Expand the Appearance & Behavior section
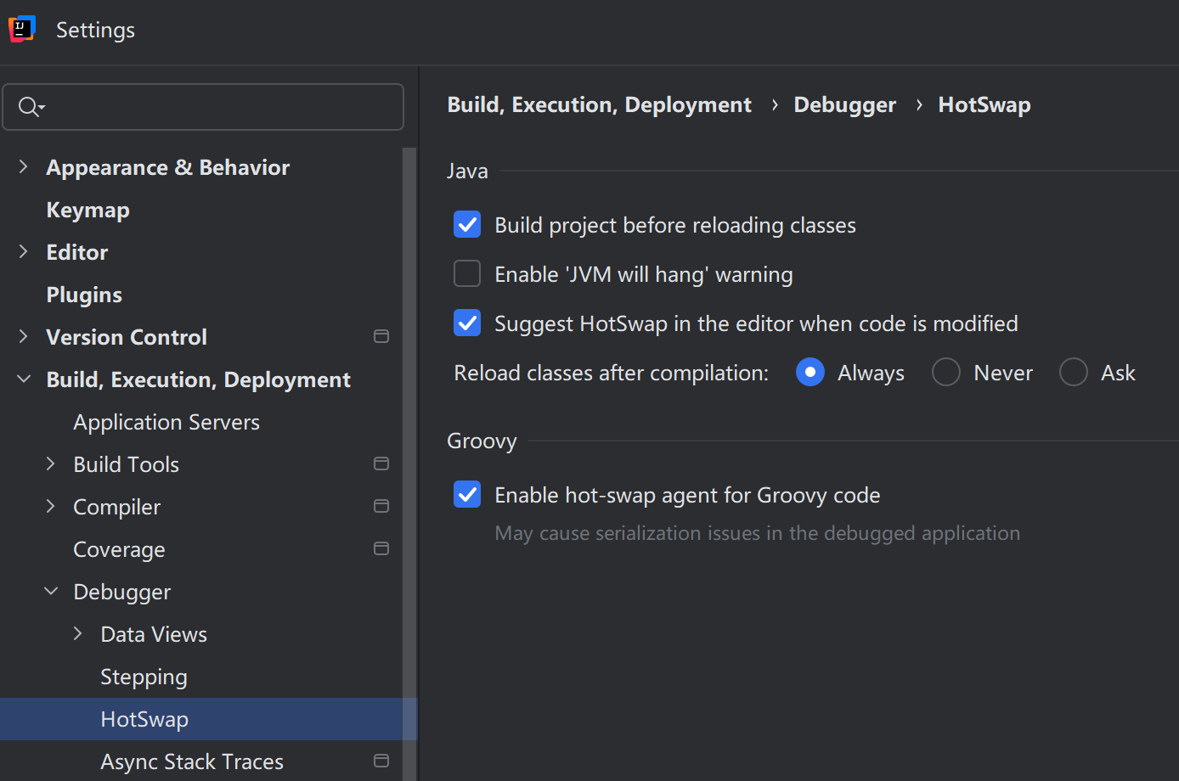 pyautogui.click(x=24, y=167)
